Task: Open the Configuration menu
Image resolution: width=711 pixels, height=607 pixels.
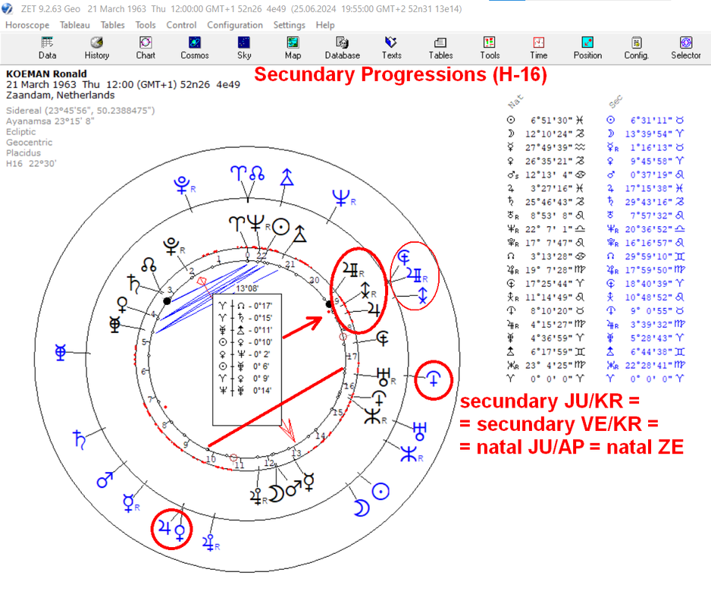Action: point(235,25)
